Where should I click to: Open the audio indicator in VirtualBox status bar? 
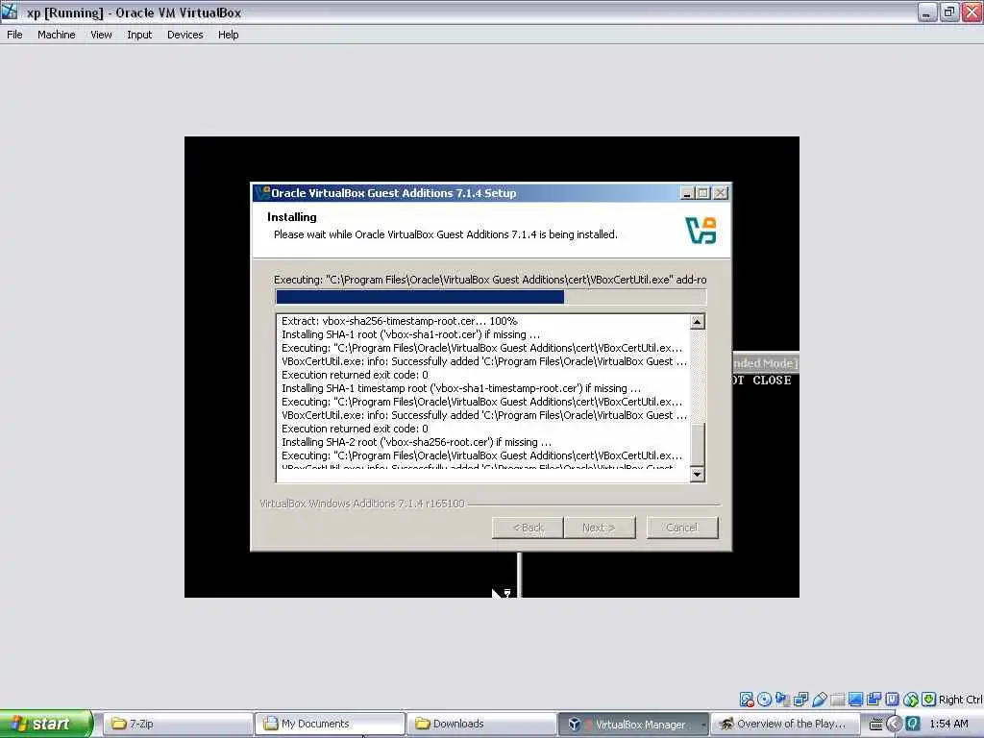pos(782,700)
